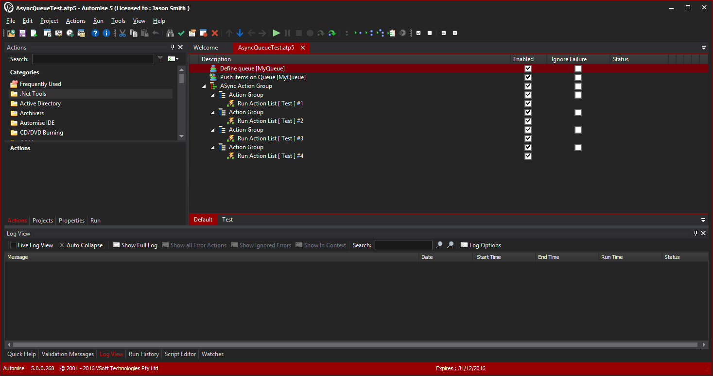Open the Tools menu

pyautogui.click(x=118, y=21)
